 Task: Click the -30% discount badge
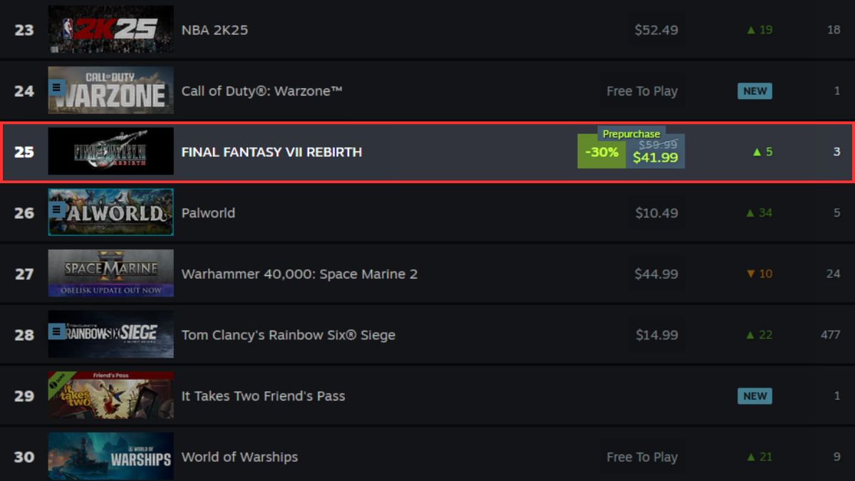[601, 152]
